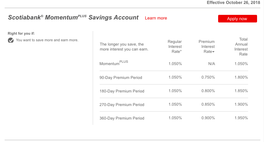Click the checkmark icon beside save more

point(11,40)
